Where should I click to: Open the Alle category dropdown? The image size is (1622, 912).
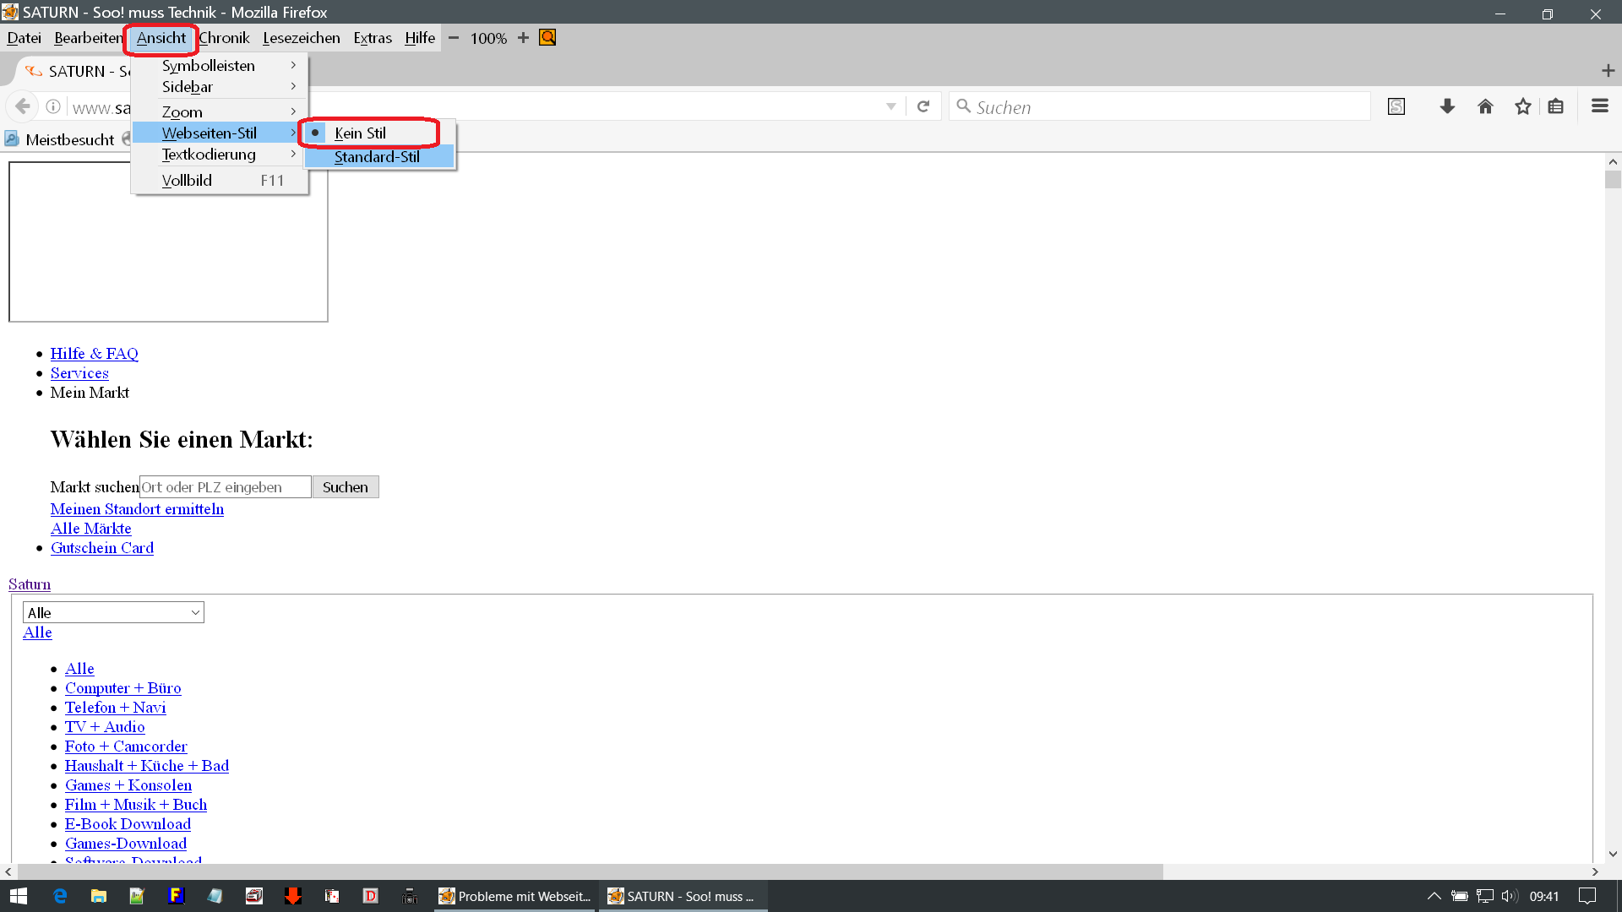113,613
